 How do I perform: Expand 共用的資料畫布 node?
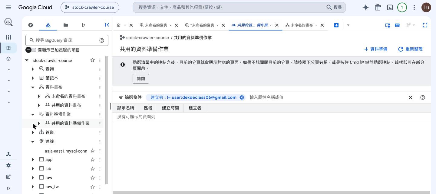click(39, 106)
